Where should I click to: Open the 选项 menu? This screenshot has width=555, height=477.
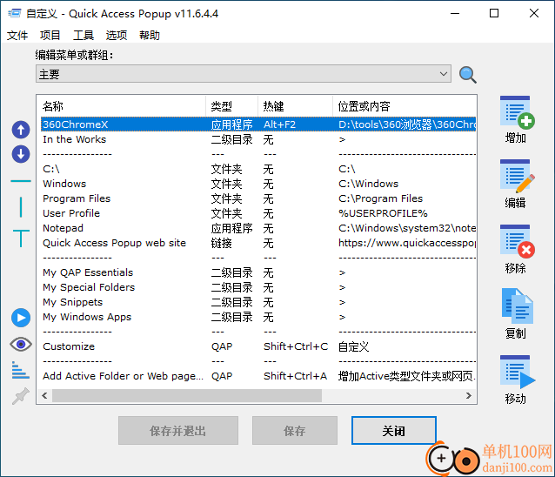[117, 36]
